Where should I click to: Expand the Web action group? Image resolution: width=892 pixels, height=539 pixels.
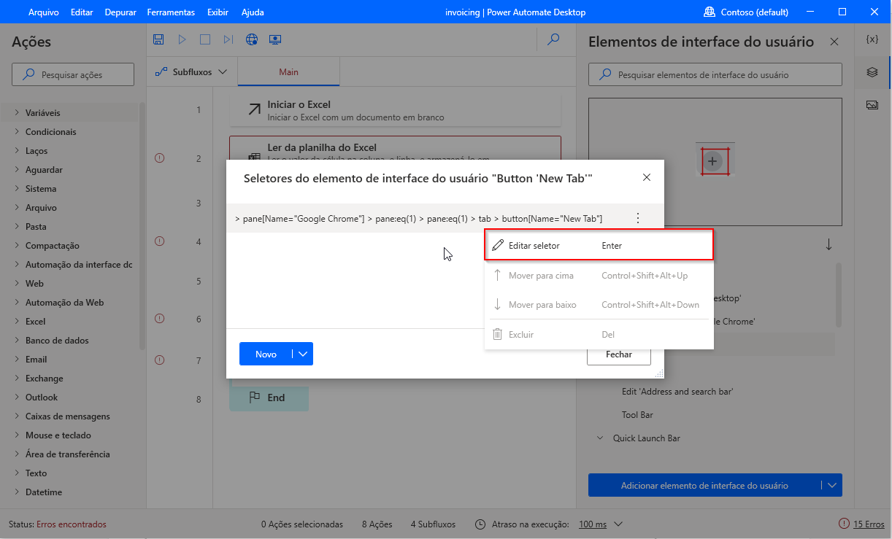coord(17,284)
